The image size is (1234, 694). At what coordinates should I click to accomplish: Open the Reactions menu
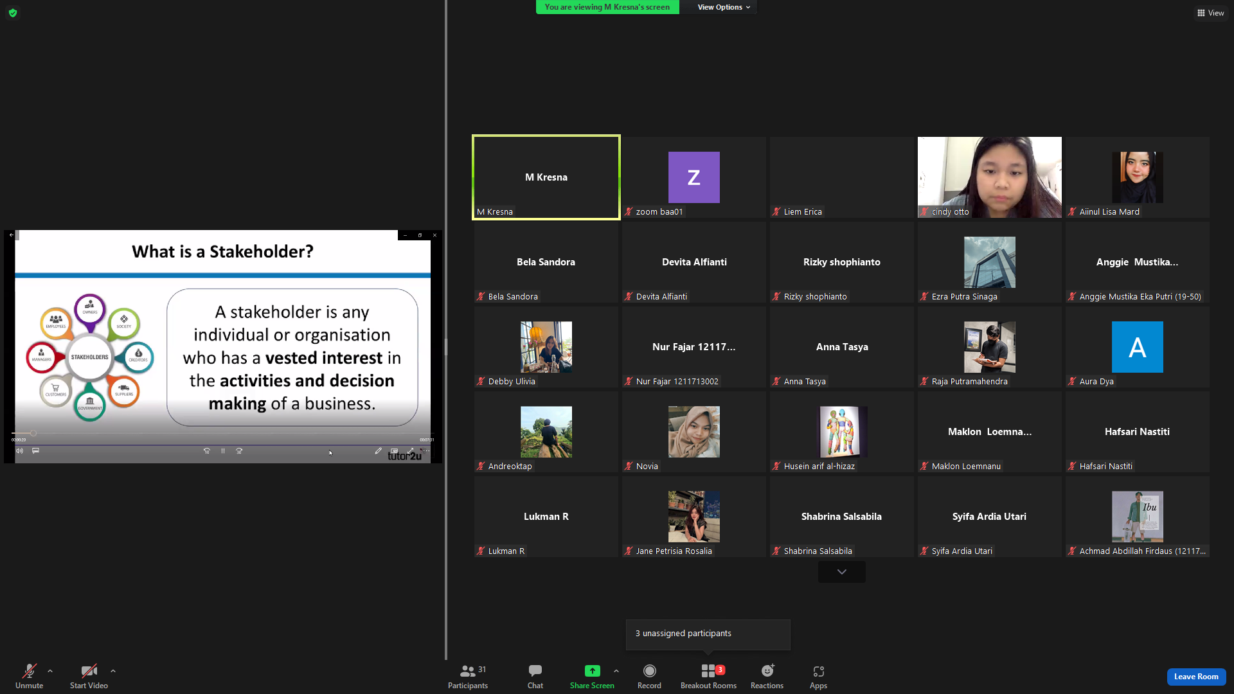767,677
